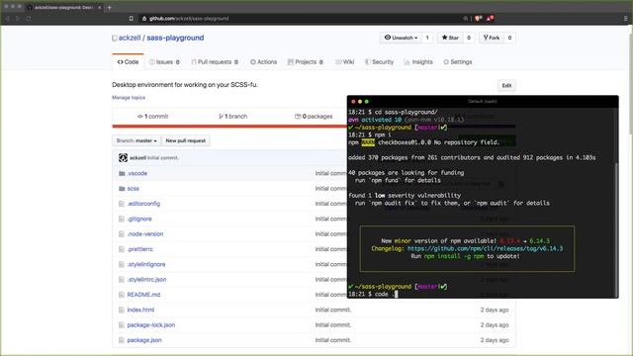The width and height of the screenshot is (633, 356).
Task: Click the browser back button
Action: pyautogui.click(x=7, y=19)
